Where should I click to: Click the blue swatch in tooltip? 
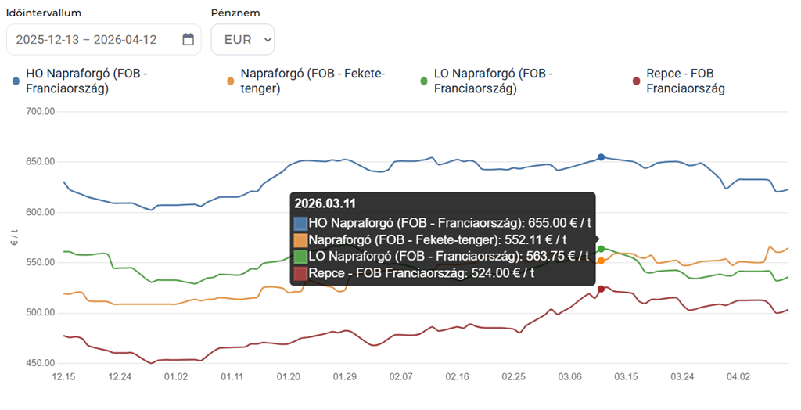tap(301, 222)
